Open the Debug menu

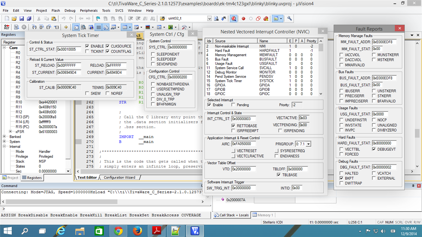click(70, 11)
